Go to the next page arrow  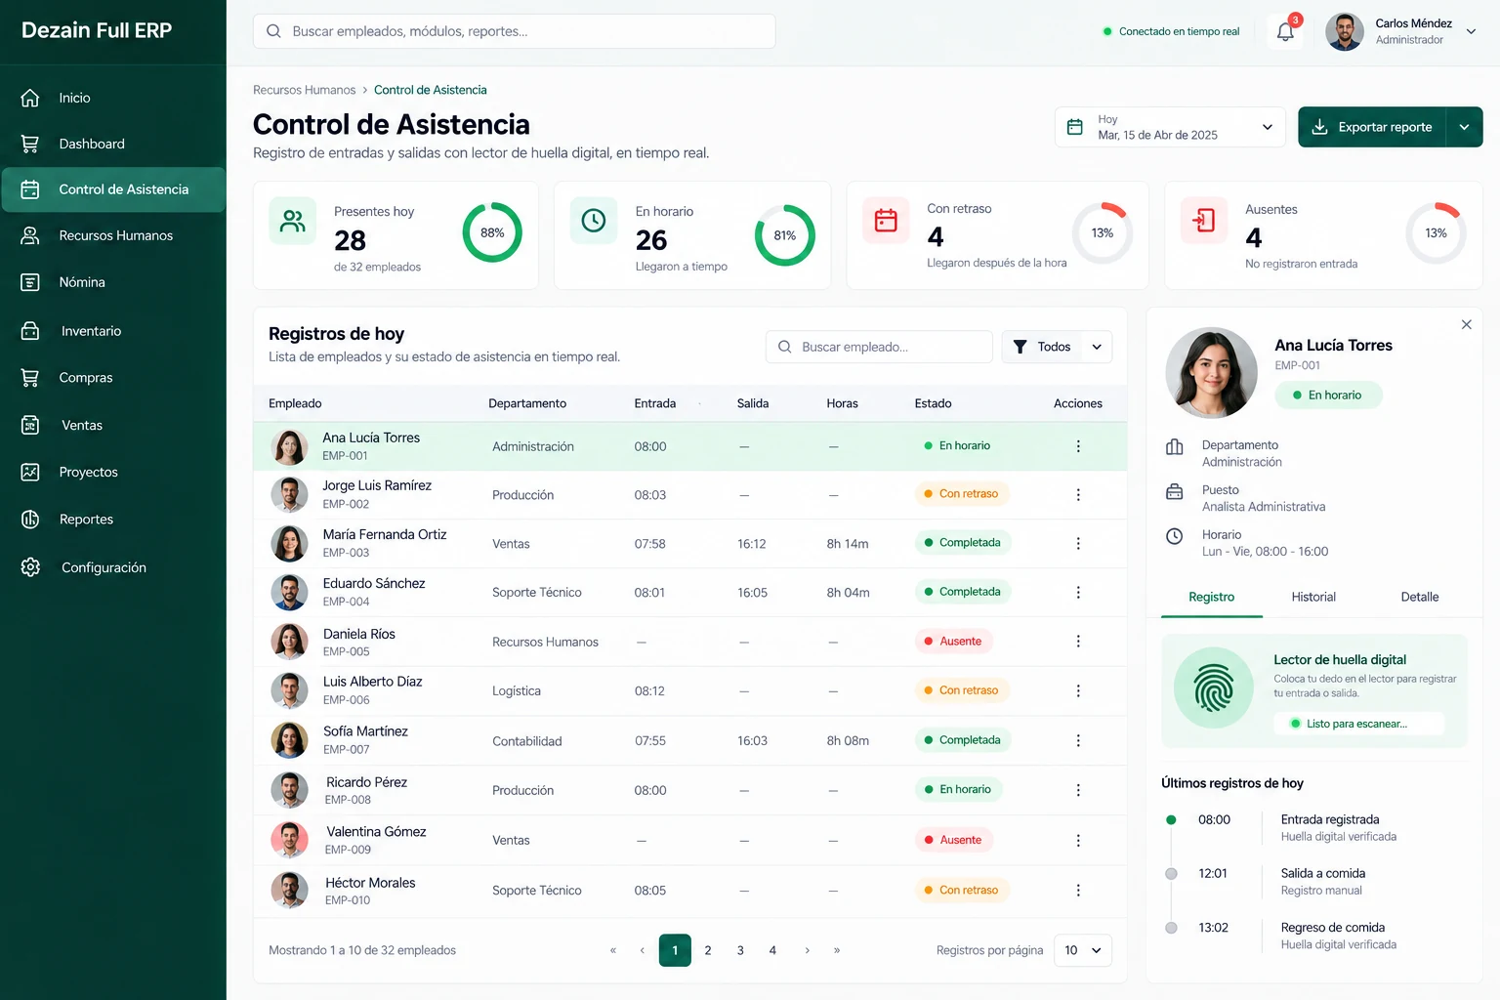(x=807, y=950)
